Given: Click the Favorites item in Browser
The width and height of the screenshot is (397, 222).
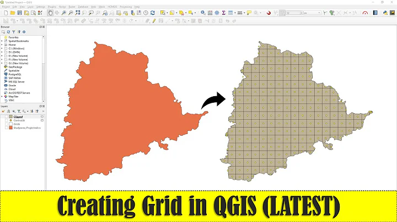Looking at the screenshot, I should pyautogui.click(x=13, y=37).
